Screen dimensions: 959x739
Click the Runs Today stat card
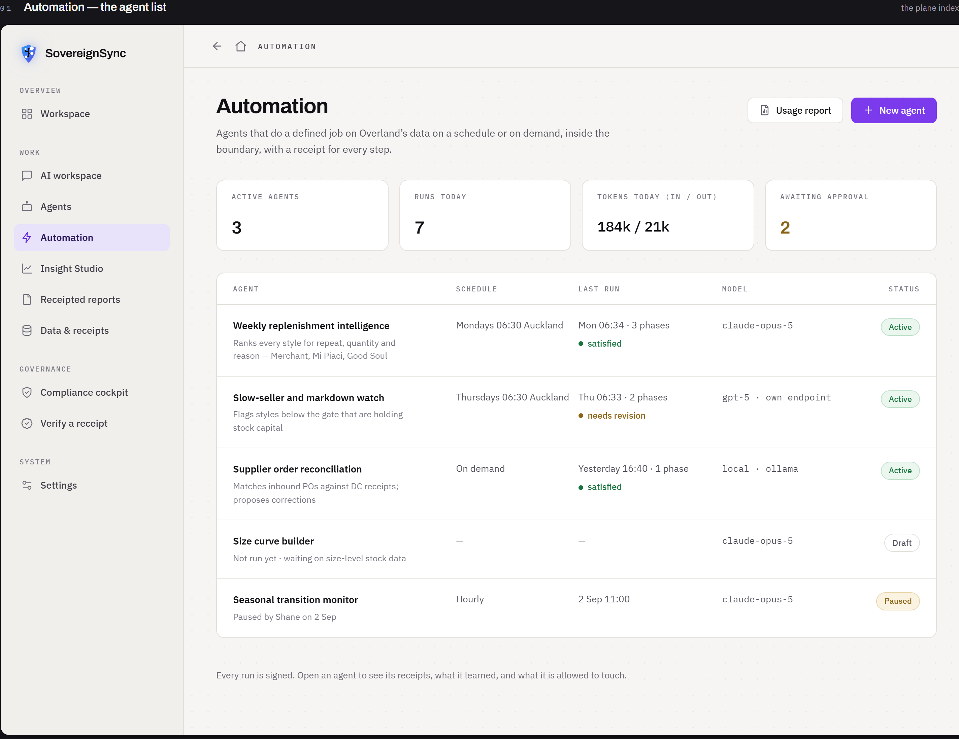click(485, 215)
